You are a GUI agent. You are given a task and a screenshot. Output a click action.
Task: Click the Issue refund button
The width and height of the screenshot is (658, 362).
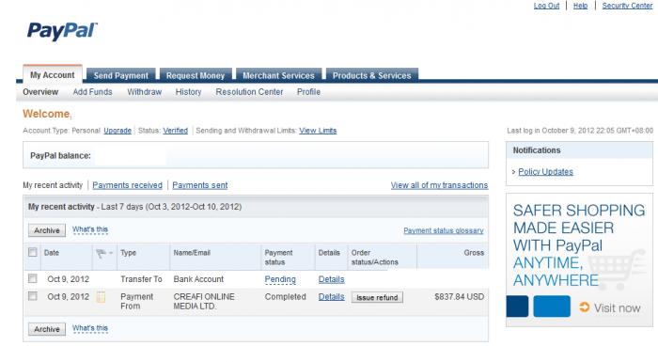click(x=377, y=297)
